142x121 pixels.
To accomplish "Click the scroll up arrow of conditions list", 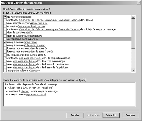I will tap(133, 17).
